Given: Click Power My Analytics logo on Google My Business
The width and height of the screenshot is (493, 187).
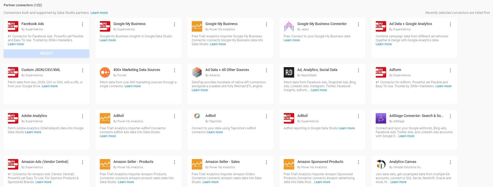Looking at the screenshot, I should click(x=197, y=26).
